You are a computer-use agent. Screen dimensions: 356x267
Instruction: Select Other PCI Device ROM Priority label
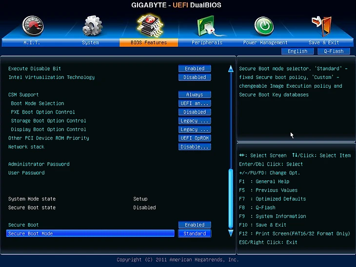point(49,138)
